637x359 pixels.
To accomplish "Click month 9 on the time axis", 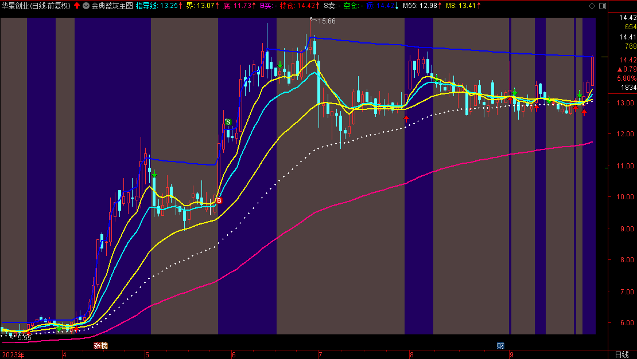I will coord(511,355).
